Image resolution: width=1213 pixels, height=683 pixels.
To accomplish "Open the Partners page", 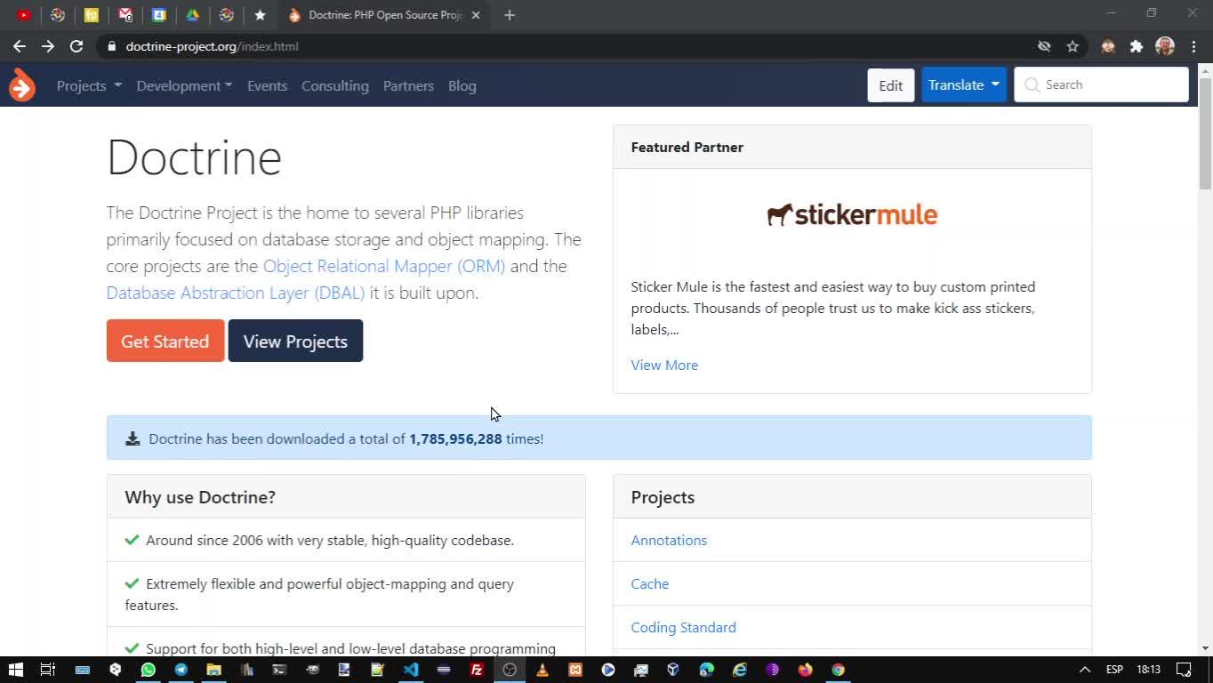I will tap(408, 85).
